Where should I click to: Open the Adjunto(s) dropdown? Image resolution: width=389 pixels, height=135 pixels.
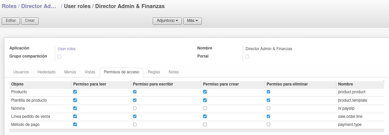pyautogui.click(x=167, y=21)
